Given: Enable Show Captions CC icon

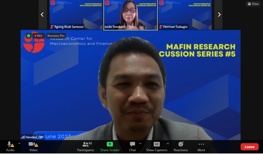Looking at the screenshot, I should click(157, 144).
